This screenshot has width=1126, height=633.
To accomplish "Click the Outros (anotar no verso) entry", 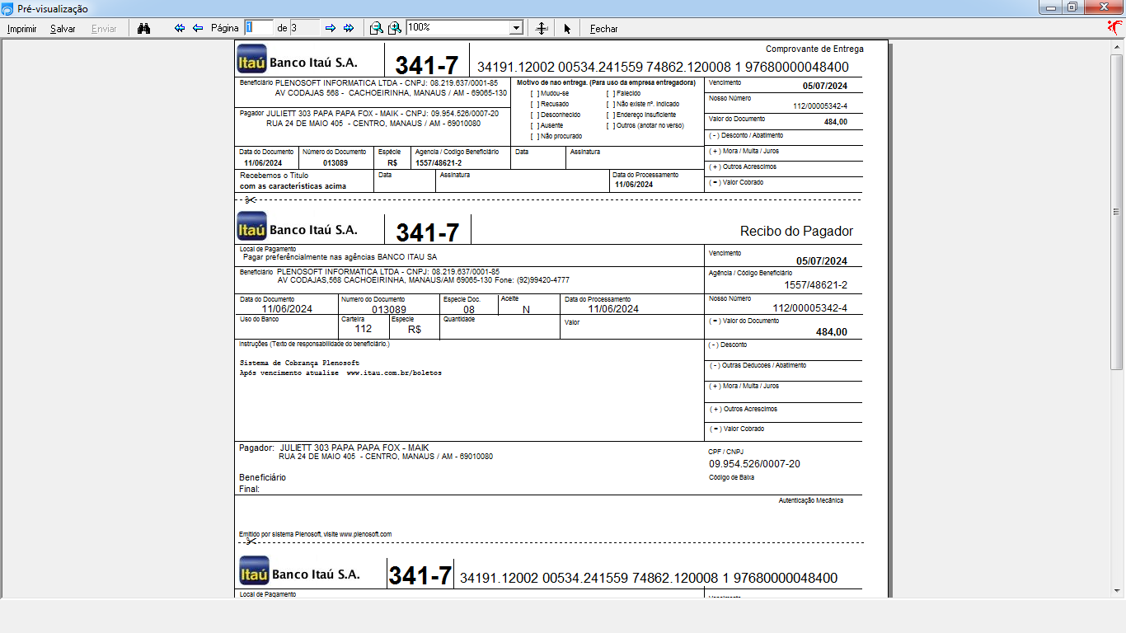I will (645, 125).
